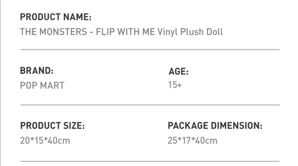This screenshot has width=298, height=166.
Task: Click the vertical border at left edge
Action: point(1,83)
